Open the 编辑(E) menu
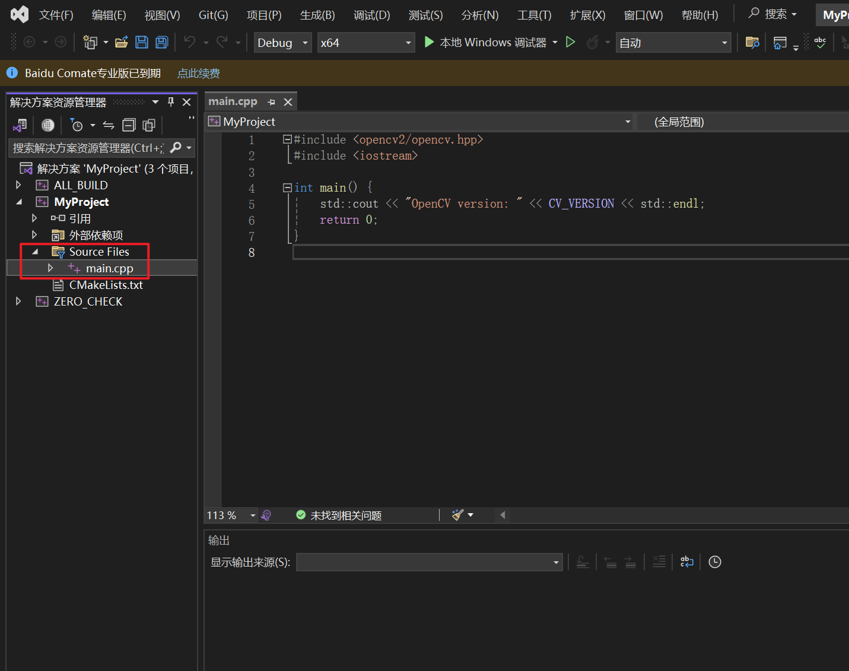Image resolution: width=849 pixels, height=671 pixels. click(109, 15)
